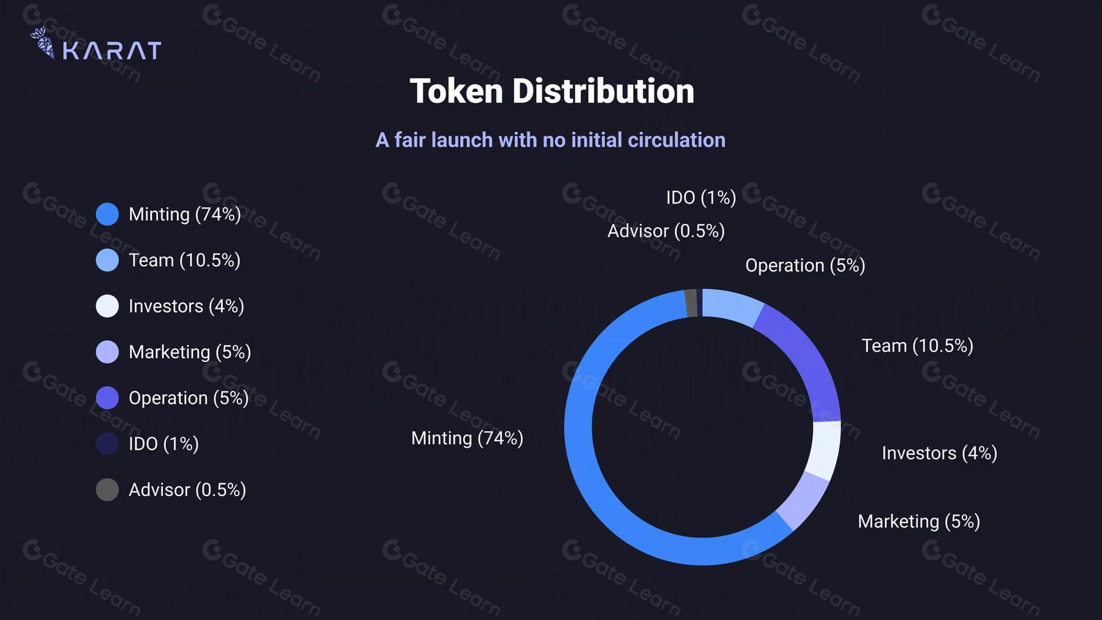Click the Minting (74%) chart label
The width and height of the screenshot is (1102, 620).
click(x=467, y=438)
